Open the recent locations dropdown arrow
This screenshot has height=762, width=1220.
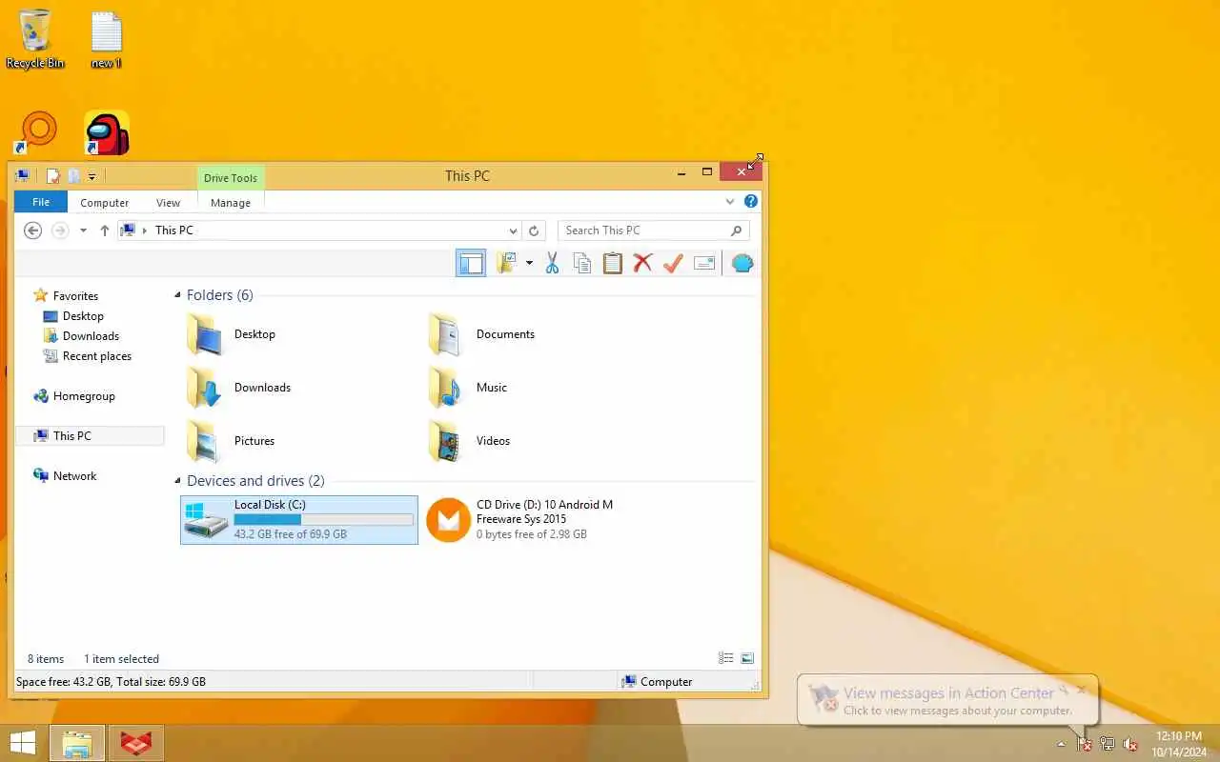point(83,231)
